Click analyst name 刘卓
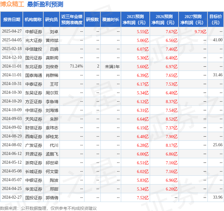The width and height of the screenshot is (224, 211). point(54,32)
